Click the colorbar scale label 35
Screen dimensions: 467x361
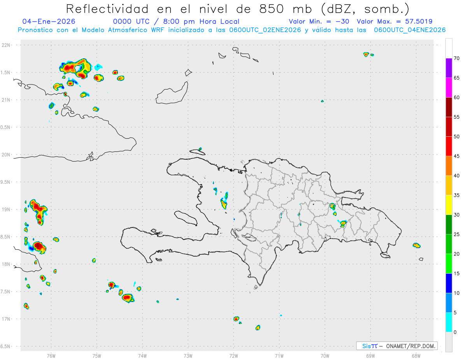pyautogui.click(x=456, y=195)
